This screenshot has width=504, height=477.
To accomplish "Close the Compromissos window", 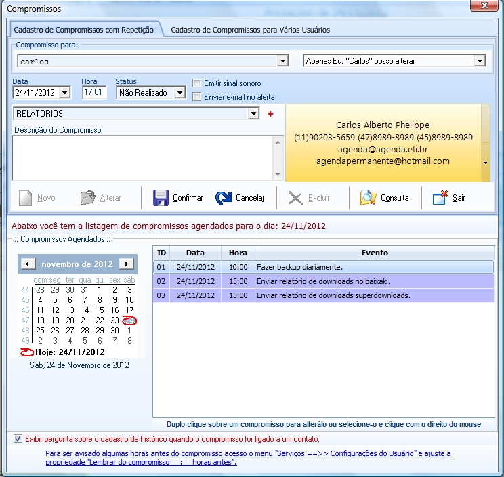I will pyautogui.click(x=484, y=5).
